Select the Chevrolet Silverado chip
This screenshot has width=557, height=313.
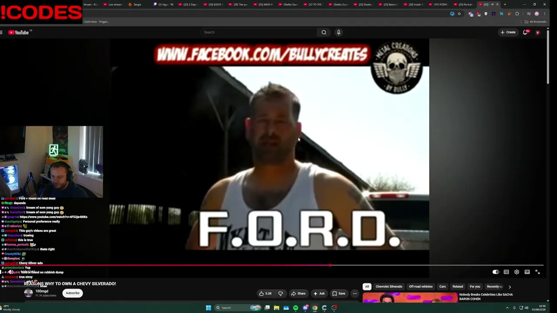tap(389, 287)
